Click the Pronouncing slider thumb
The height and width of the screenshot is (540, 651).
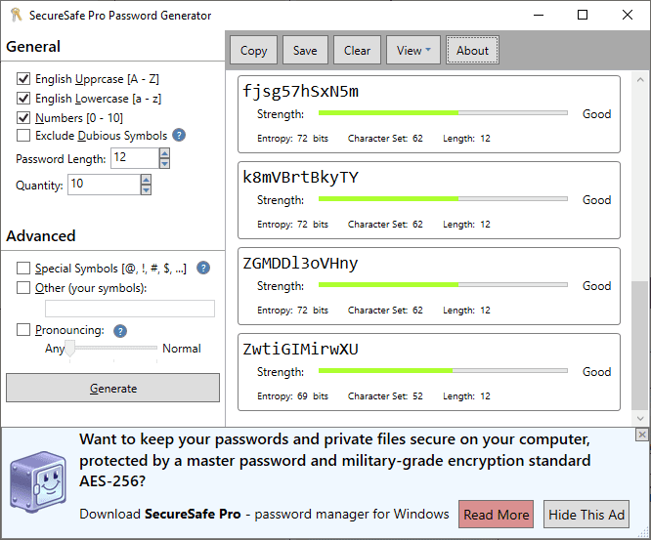point(70,349)
